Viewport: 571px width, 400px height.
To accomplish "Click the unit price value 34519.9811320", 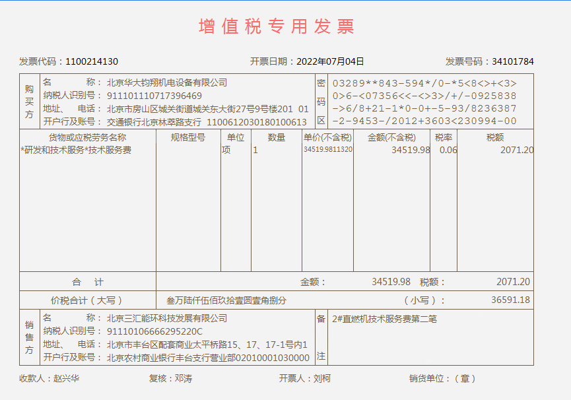I will [x=327, y=150].
